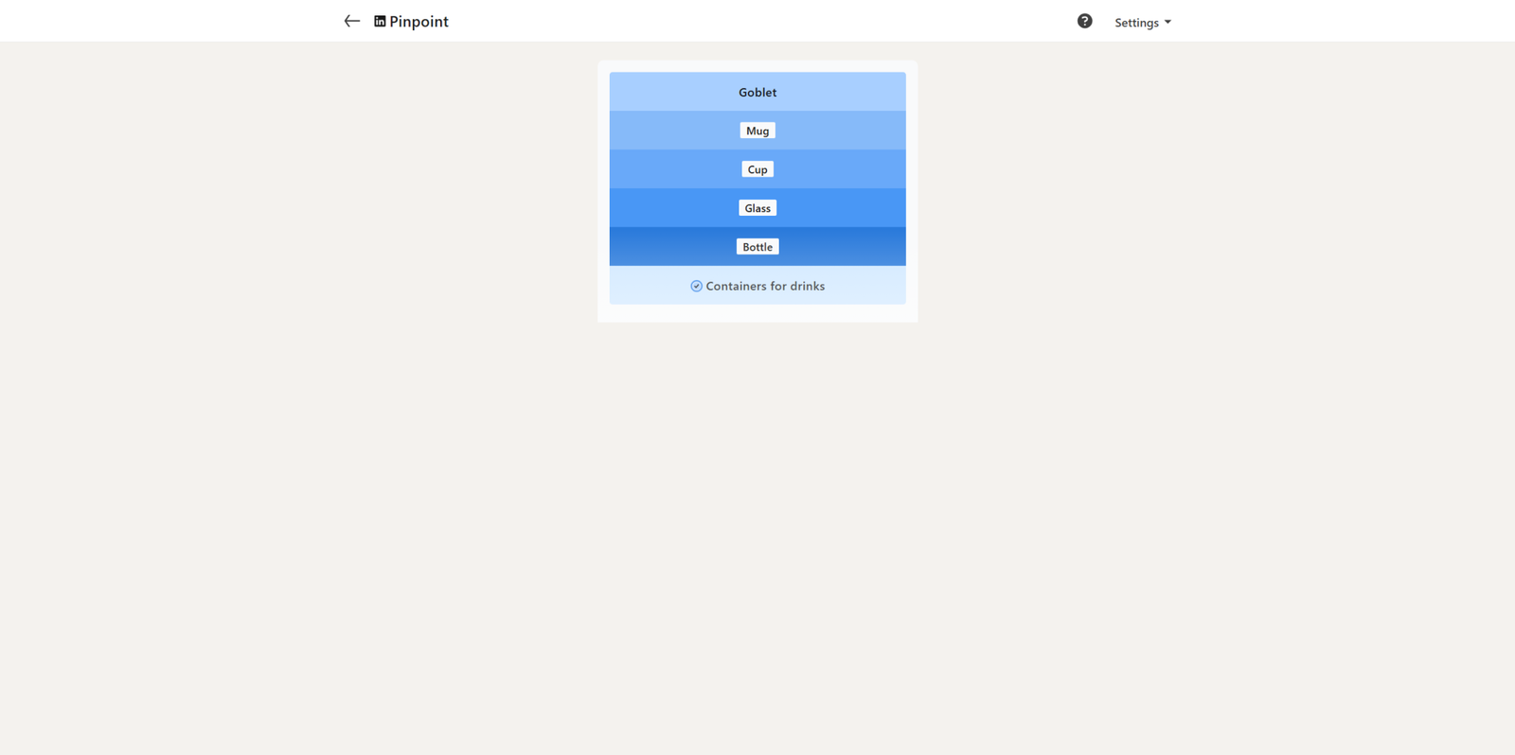Image resolution: width=1515 pixels, height=755 pixels.
Task: Open the Settings dropdown menu
Action: tap(1136, 22)
